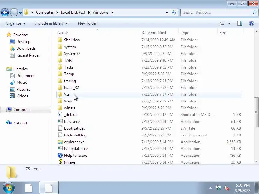Select the System32 folder icon
This screenshot has height=194, width=259.
[60, 53]
